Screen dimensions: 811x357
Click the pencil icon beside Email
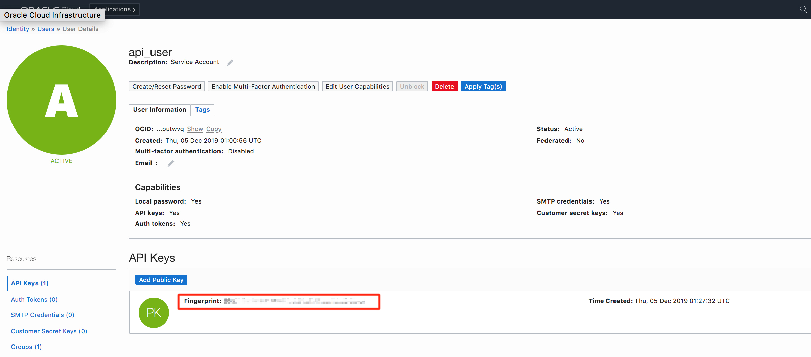tap(171, 163)
